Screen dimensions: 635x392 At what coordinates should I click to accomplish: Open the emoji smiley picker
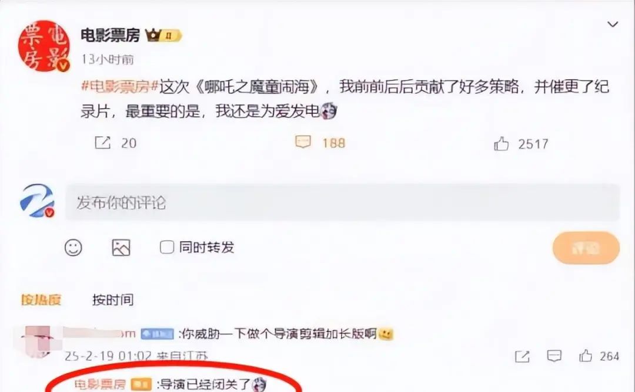pos(73,247)
